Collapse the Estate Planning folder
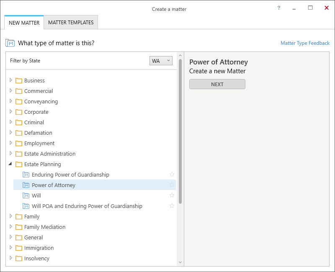This screenshot has height=272, width=335. (x=10, y=164)
